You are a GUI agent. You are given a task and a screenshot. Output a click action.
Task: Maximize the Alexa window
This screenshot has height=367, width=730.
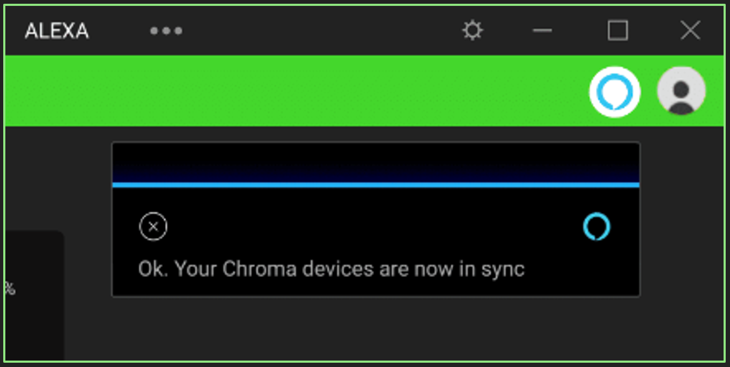point(617,31)
